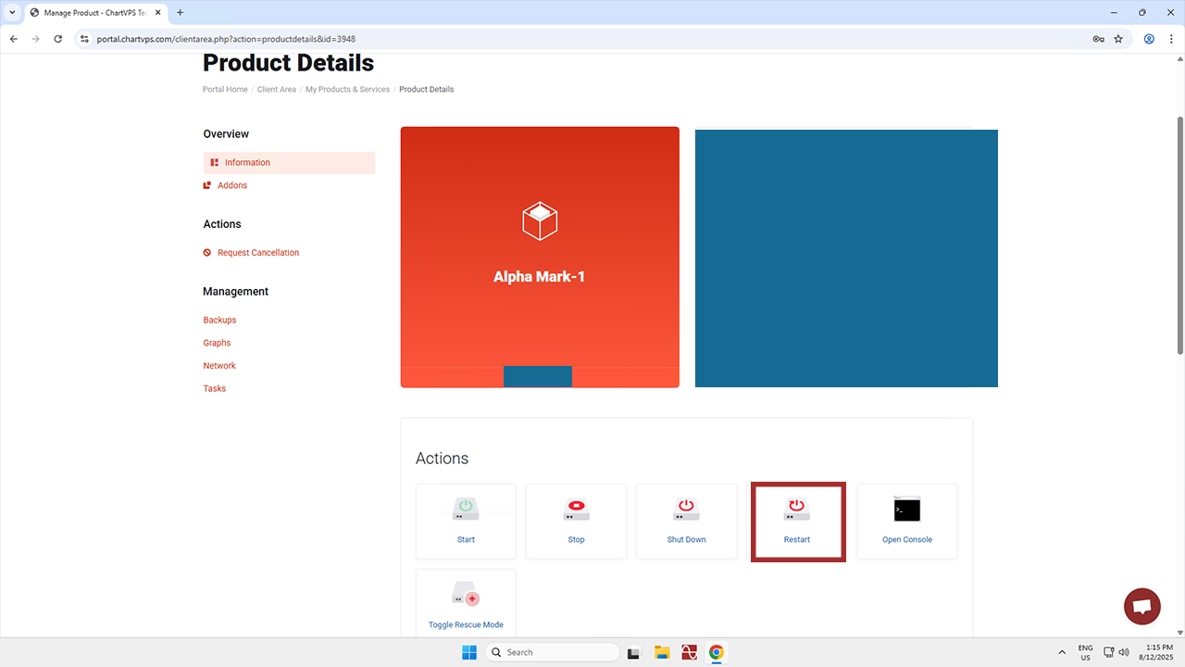Open the Windows Start menu
The width and height of the screenshot is (1185, 667).
(469, 652)
